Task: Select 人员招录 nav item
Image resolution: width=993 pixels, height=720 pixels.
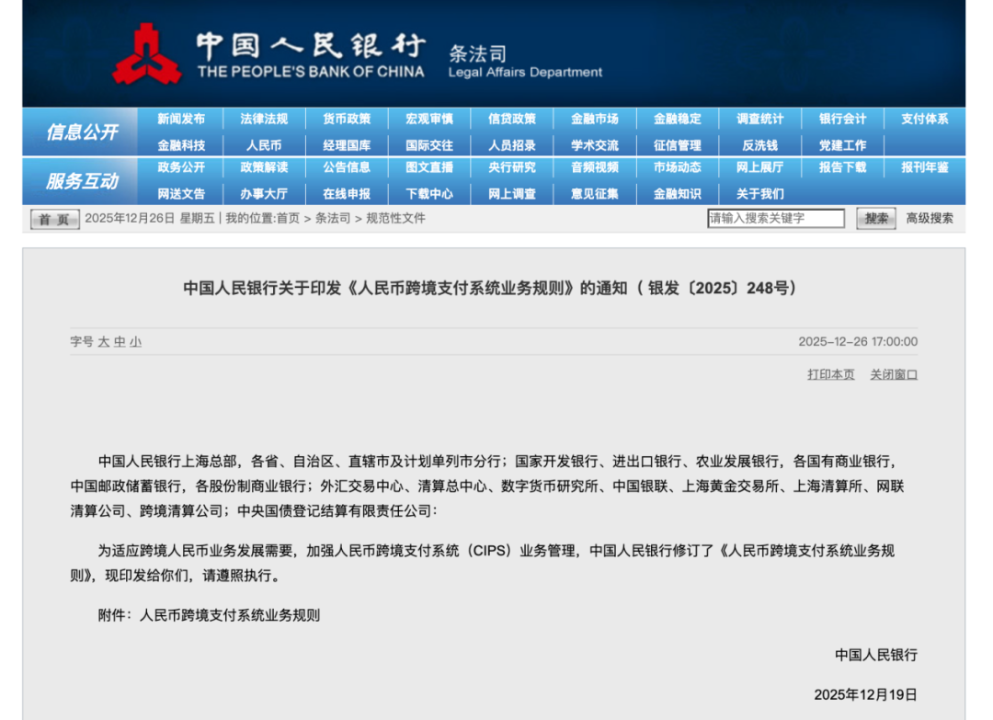Action: point(512,145)
